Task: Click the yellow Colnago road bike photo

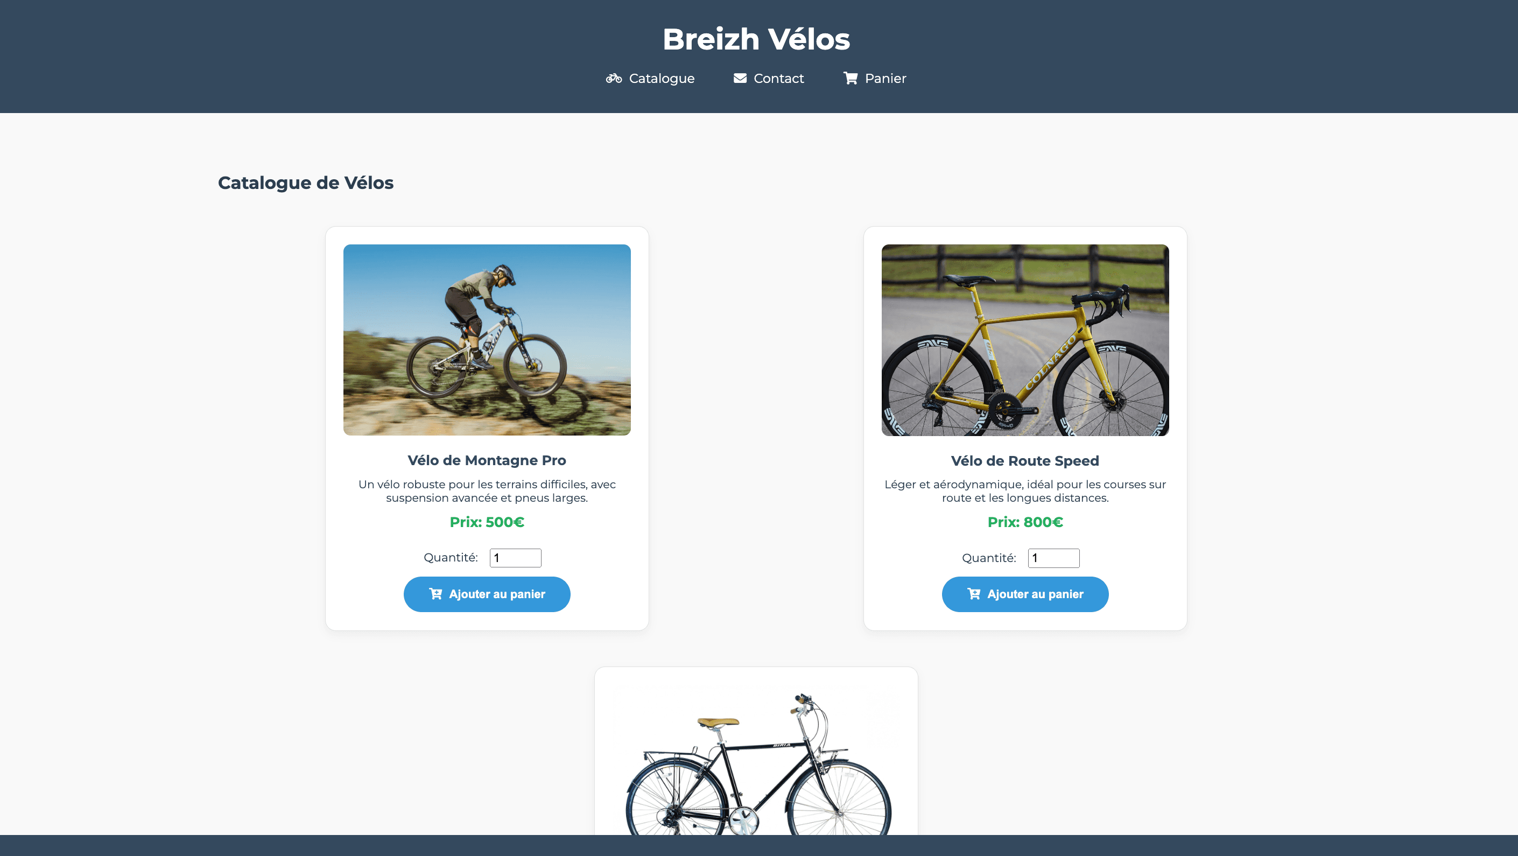Action: point(1025,340)
